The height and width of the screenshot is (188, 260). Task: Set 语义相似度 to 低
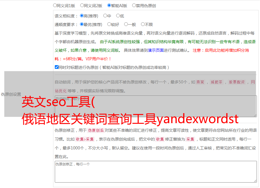click(118, 16)
